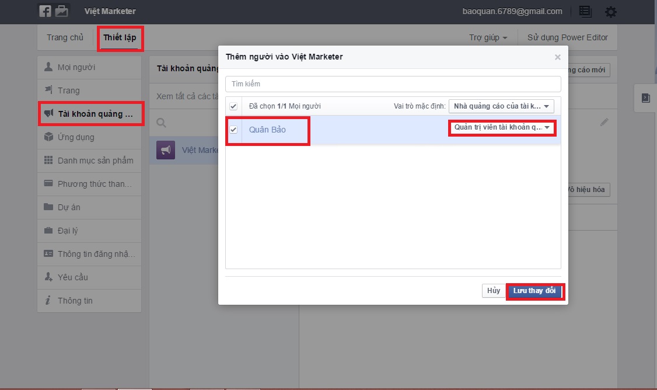Open Phương thức thanh toán sidebar item
This screenshot has height=390, width=657.
pyautogui.click(x=89, y=184)
